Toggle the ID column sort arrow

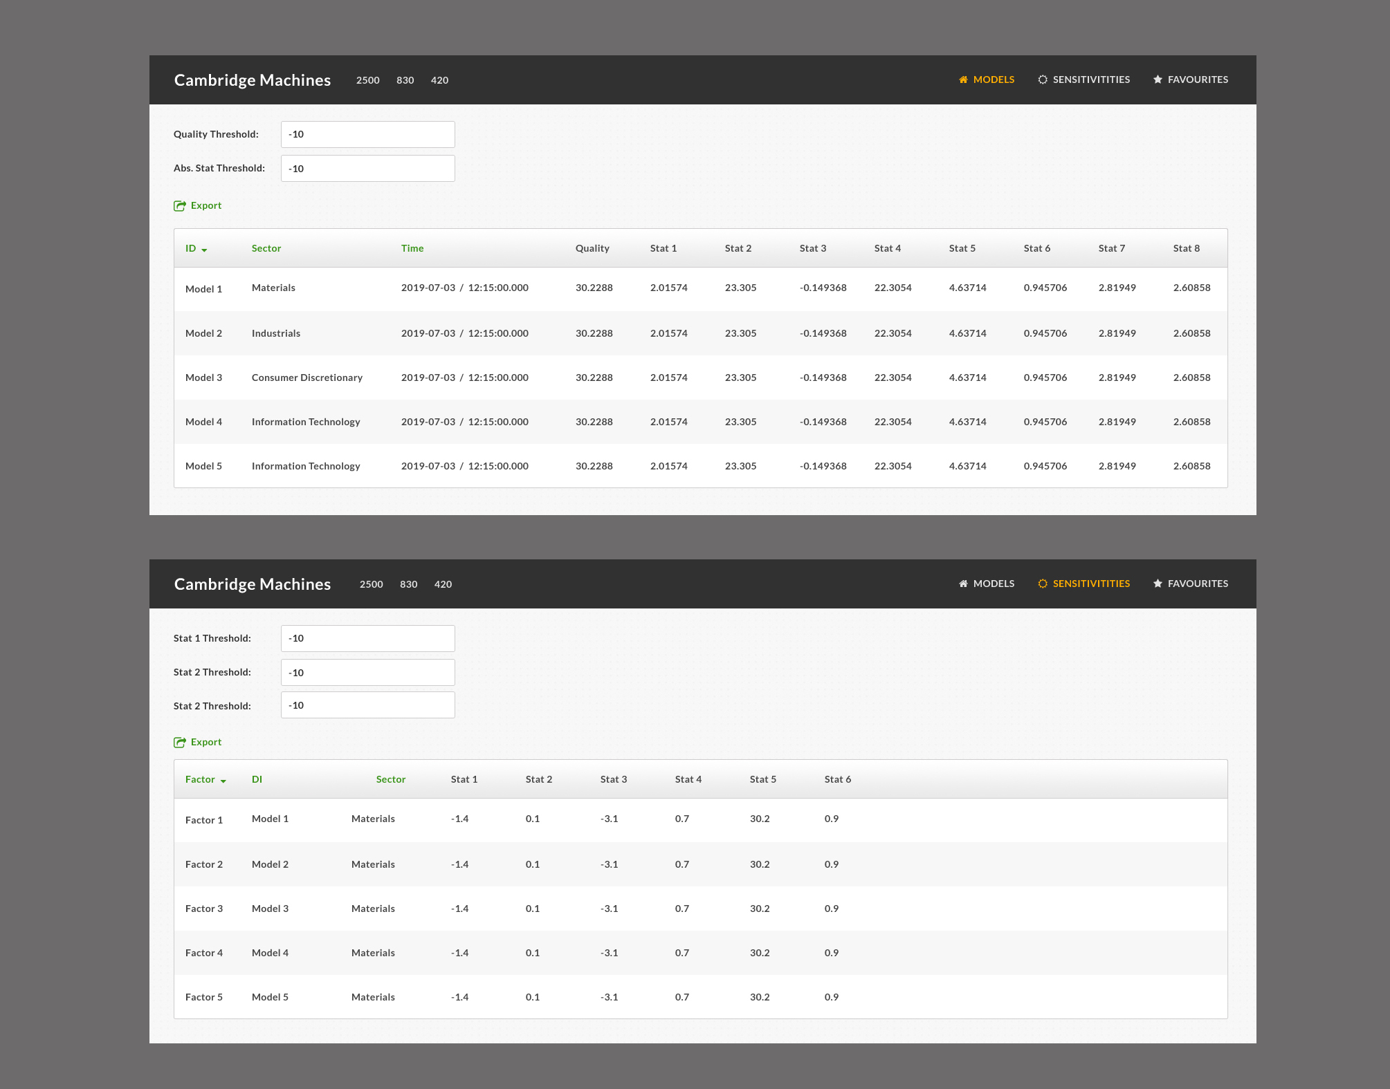(204, 250)
